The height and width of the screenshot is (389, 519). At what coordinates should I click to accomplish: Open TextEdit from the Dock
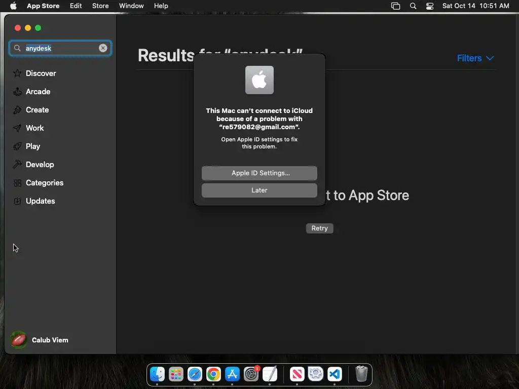click(x=270, y=374)
